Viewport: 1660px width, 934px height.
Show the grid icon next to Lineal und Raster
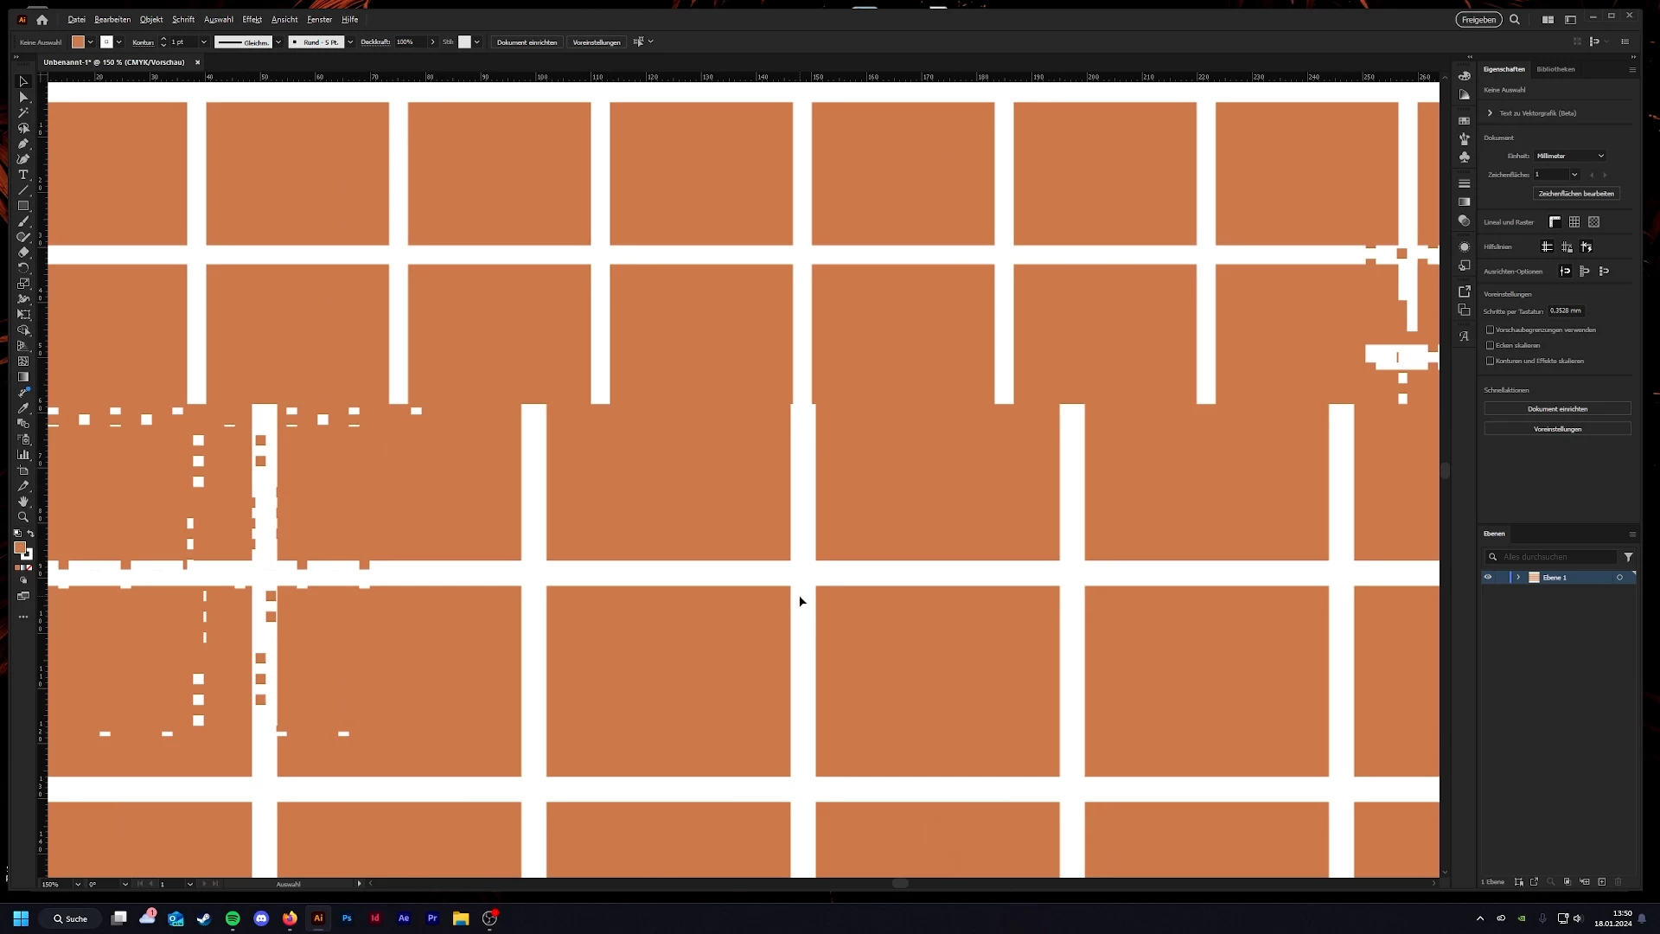tap(1574, 222)
